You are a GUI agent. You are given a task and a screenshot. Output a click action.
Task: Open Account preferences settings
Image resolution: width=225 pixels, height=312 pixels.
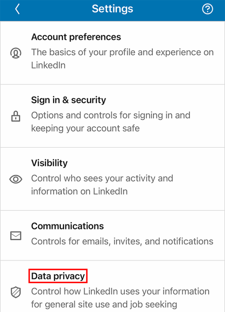click(x=76, y=37)
